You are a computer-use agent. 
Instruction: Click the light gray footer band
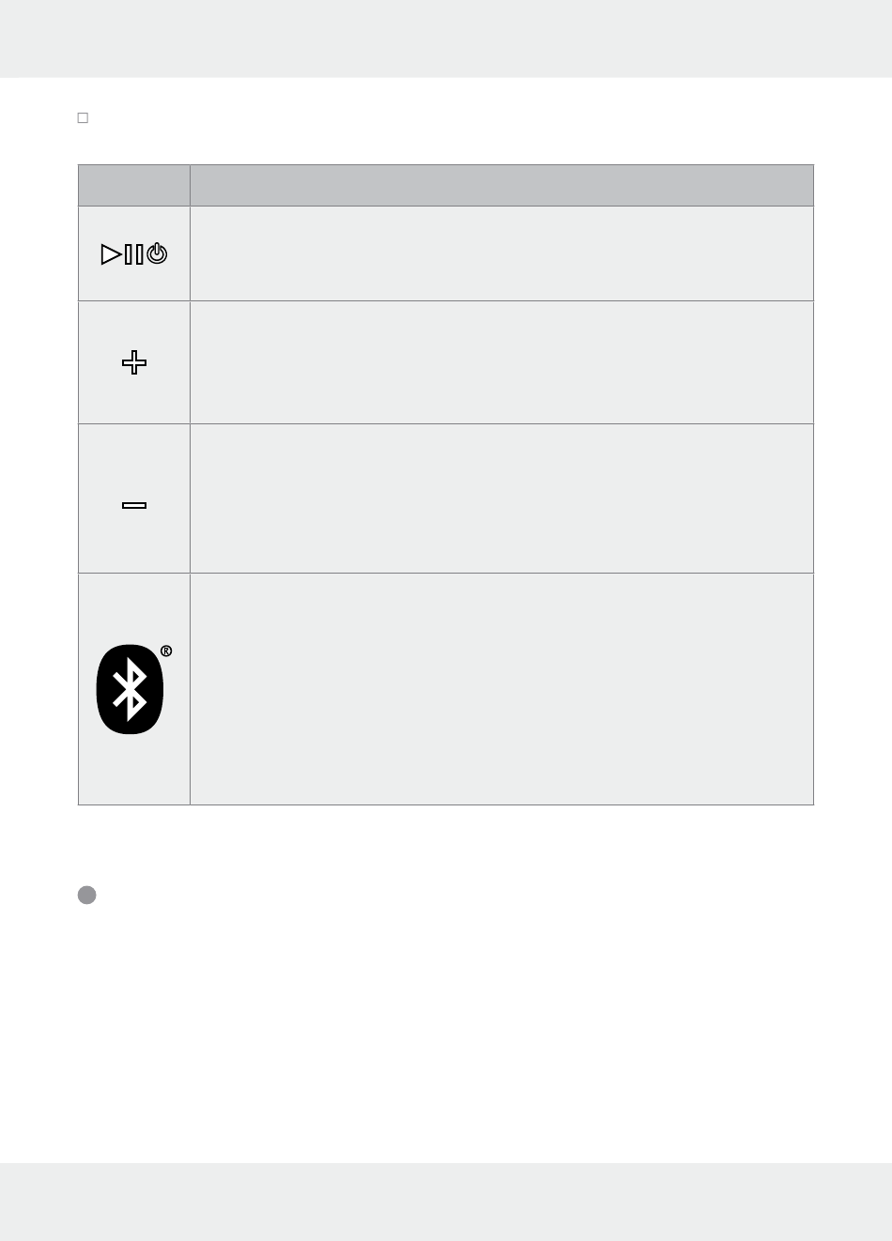pos(446,1202)
